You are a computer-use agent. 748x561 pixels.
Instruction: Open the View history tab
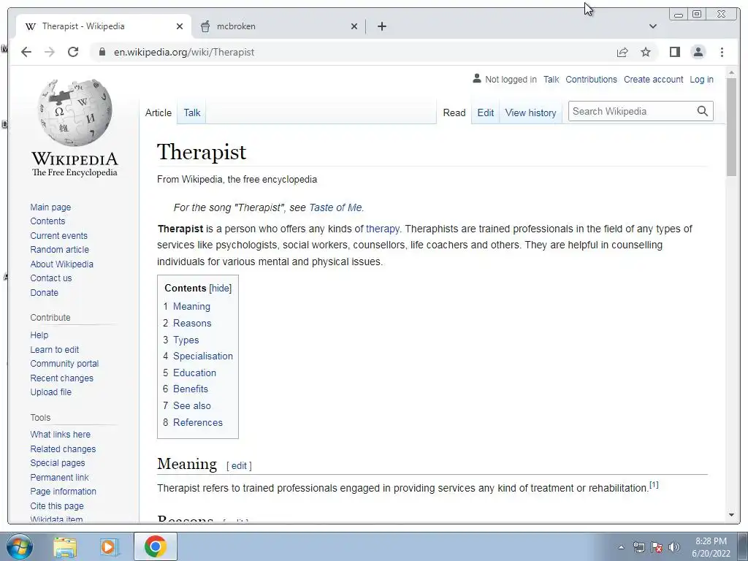pos(530,112)
